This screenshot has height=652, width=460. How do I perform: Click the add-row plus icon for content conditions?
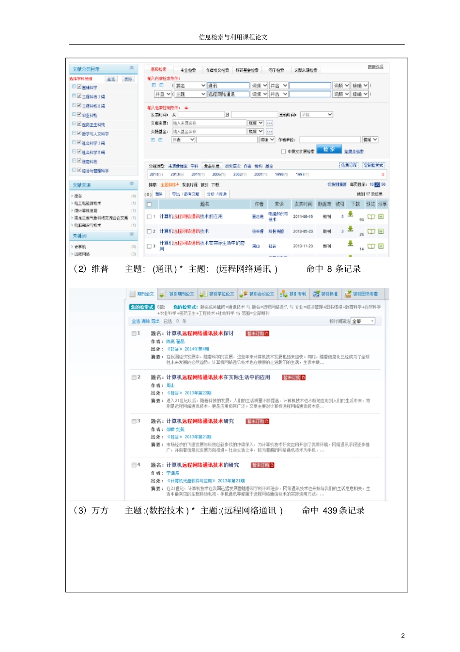point(153,85)
